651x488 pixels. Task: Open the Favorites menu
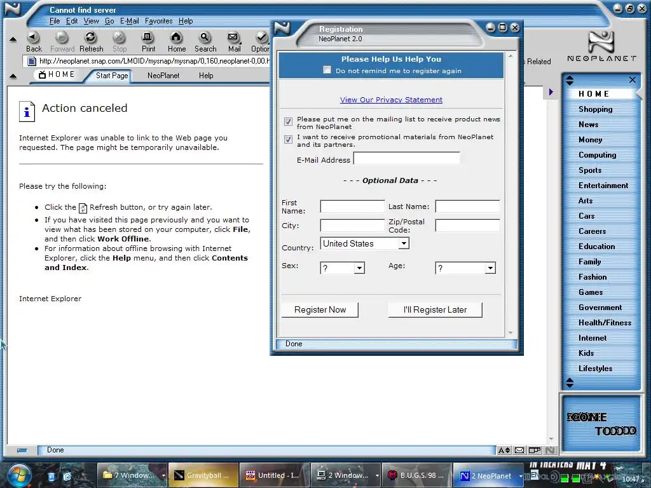click(x=158, y=21)
